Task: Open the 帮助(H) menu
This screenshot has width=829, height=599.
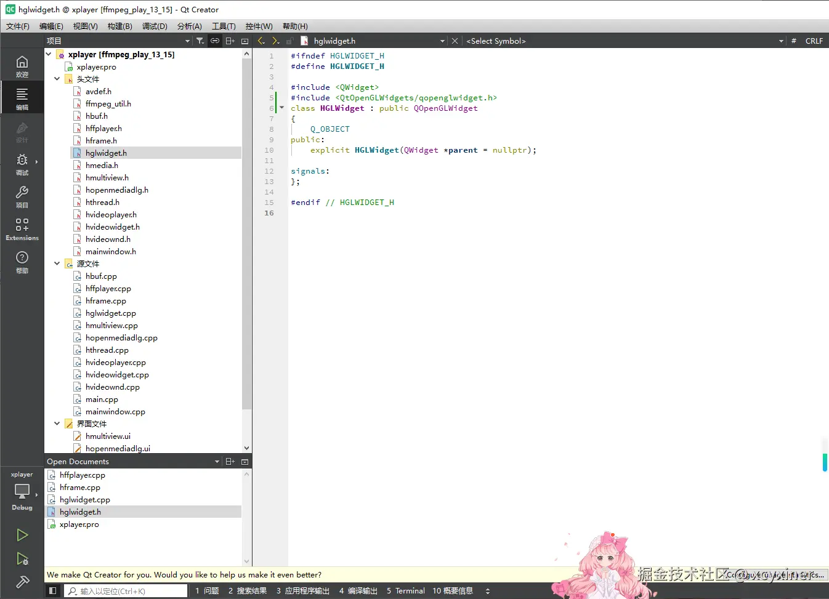Action: pos(295,26)
